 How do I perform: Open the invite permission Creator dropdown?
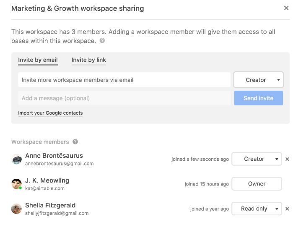[x=258, y=80]
